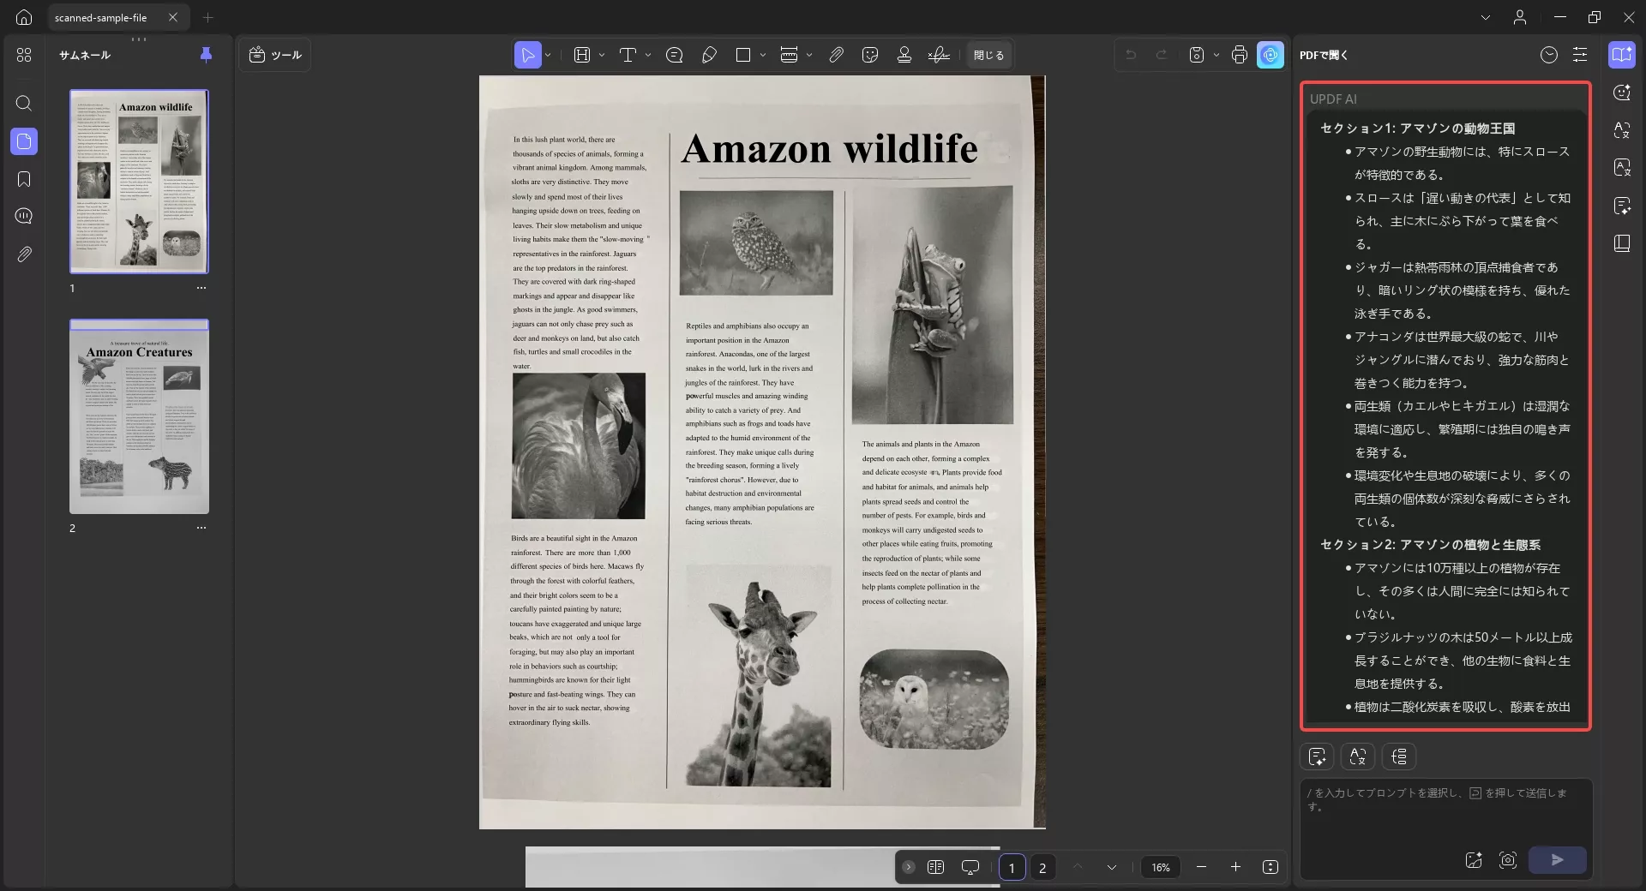
Task: Select the attachment paperclip tool
Action: point(836,55)
